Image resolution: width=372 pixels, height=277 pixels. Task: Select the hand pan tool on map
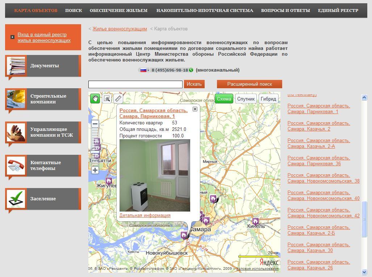tap(95, 98)
